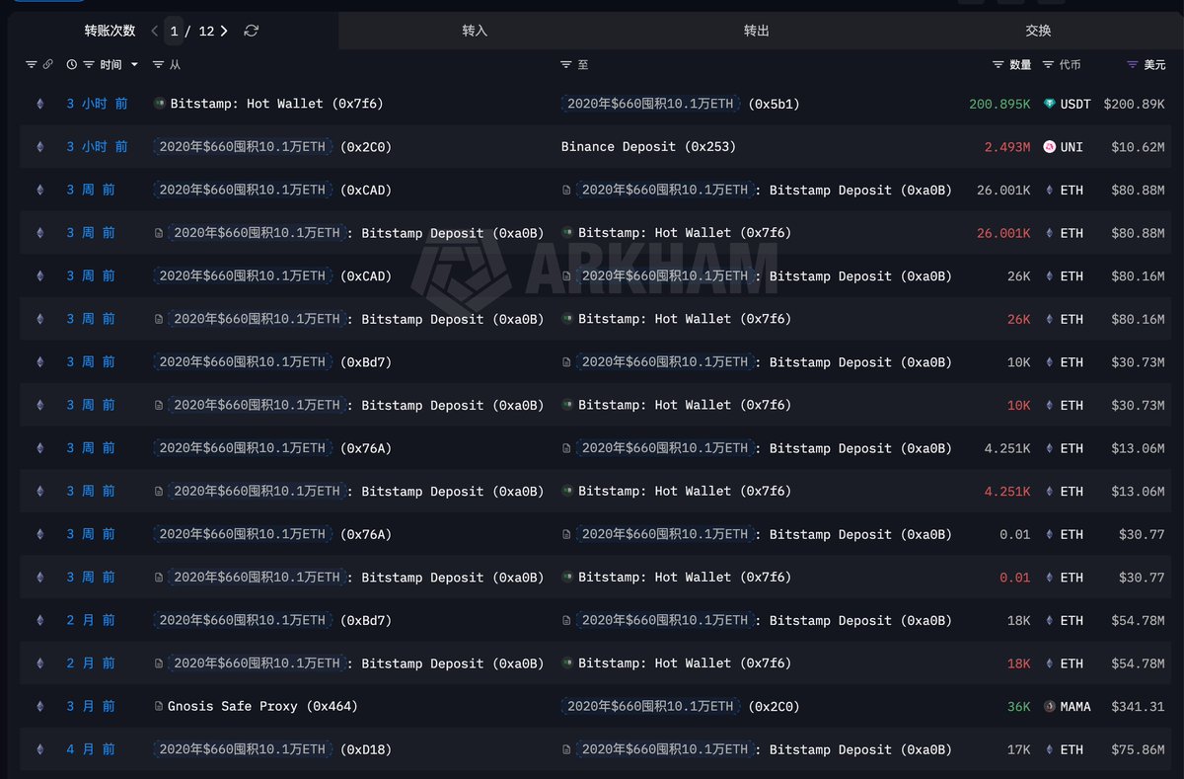Click the Ethereum chain icon on the UNI row
Screen dimensions: 1184x779
coord(40,147)
